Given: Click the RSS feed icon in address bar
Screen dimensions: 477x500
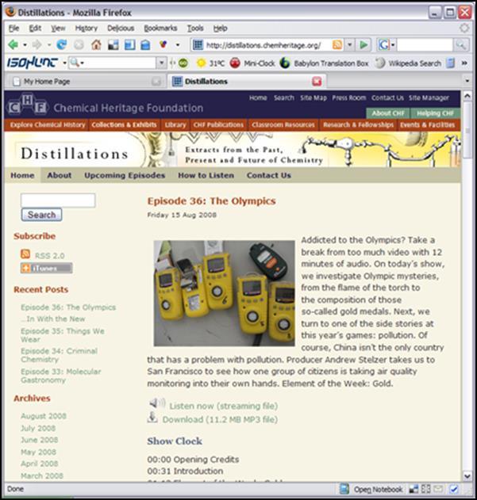Looking at the screenshot, I should pos(337,44).
